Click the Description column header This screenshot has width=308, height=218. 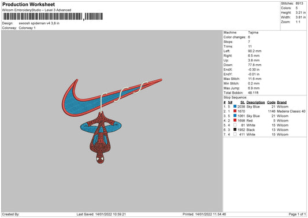pos(255,102)
